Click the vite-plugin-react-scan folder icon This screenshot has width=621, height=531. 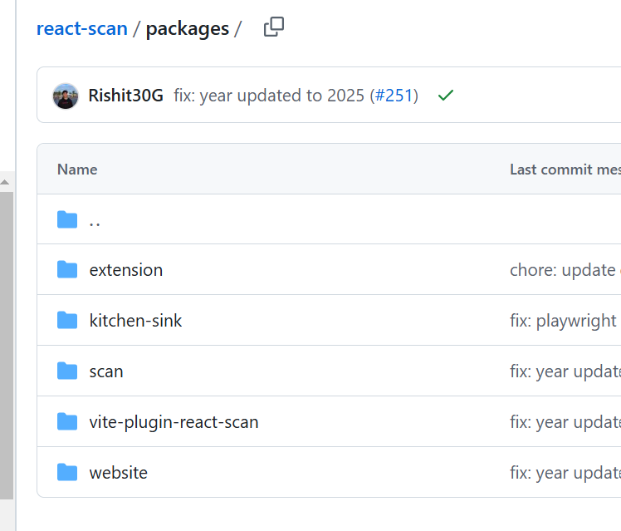click(67, 421)
